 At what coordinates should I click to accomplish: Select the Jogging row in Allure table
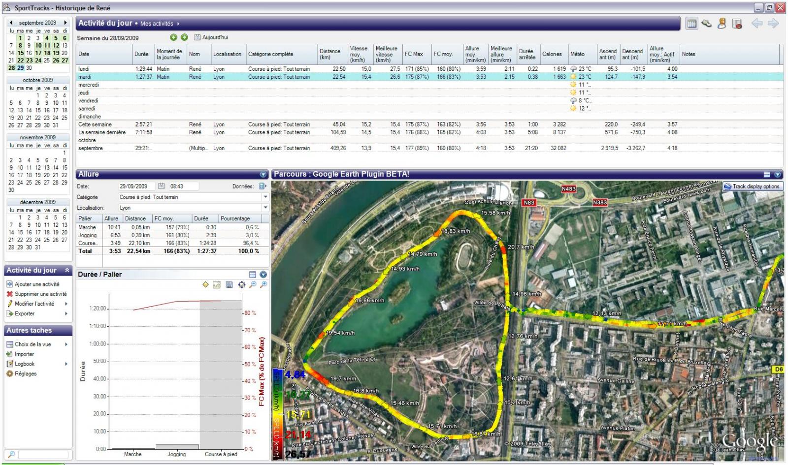pos(172,235)
